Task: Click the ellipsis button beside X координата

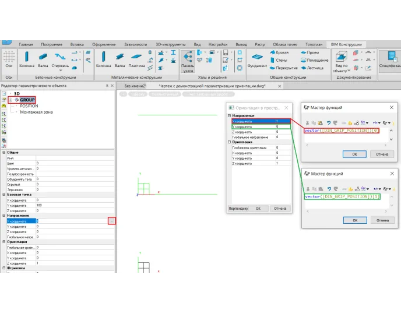Action: (112, 221)
